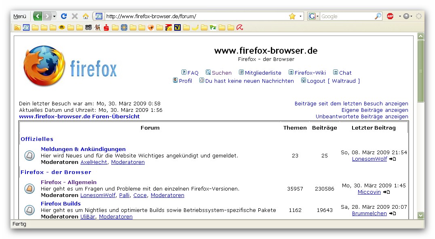
Task: Click the Fx site icon in address bar
Action: [x=99, y=16]
